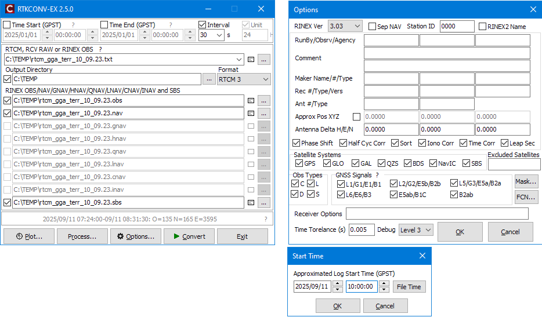Toggle the Sep NAV checkbox

[x=372, y=27]
